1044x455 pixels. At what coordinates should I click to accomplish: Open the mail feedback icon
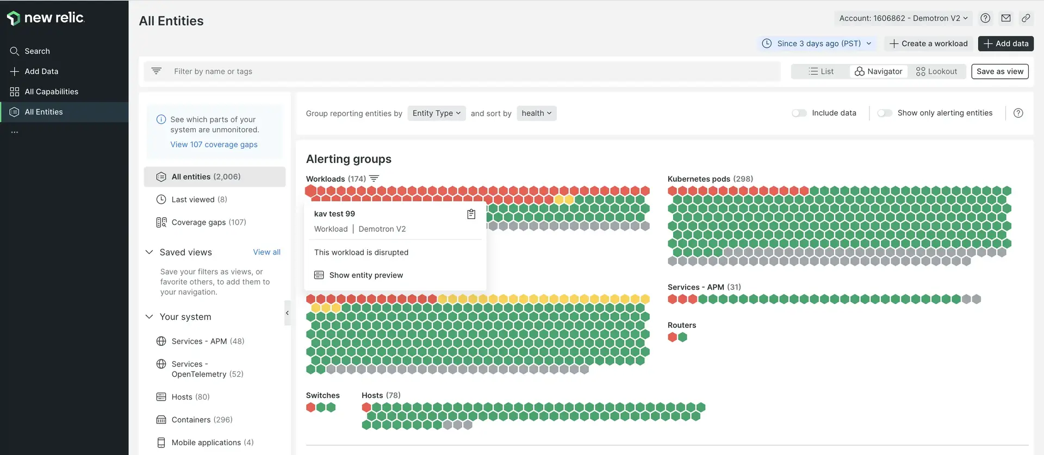[x=1005, y=18]
